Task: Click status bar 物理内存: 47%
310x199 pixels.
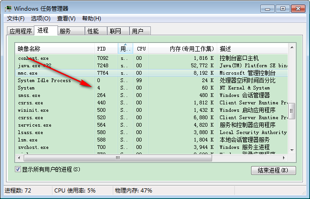Action: coord(134,191)
